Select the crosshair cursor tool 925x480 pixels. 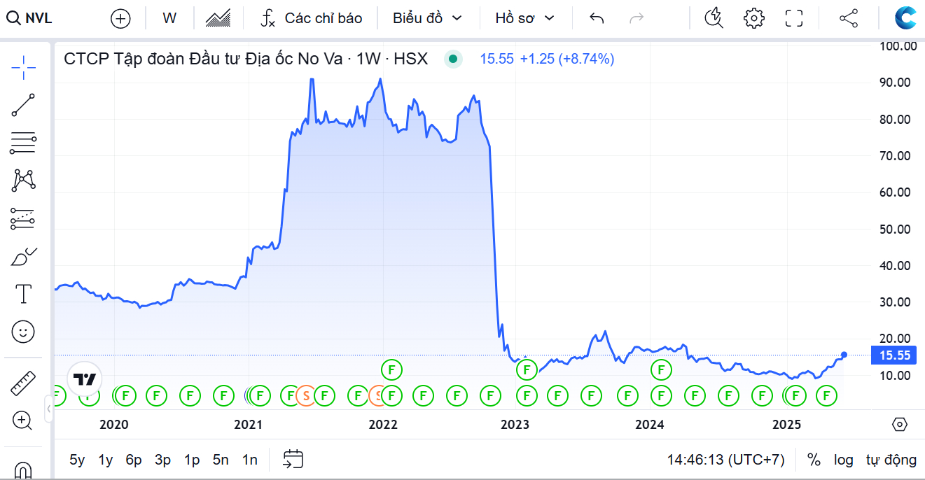tap(24, 67)
